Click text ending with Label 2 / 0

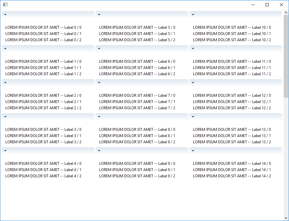point(43,96)
